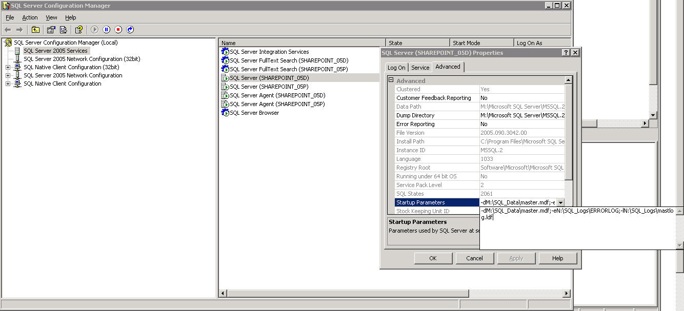Open the View menu
The width and height of the screenshot is (684, 311).
point(51,17)
